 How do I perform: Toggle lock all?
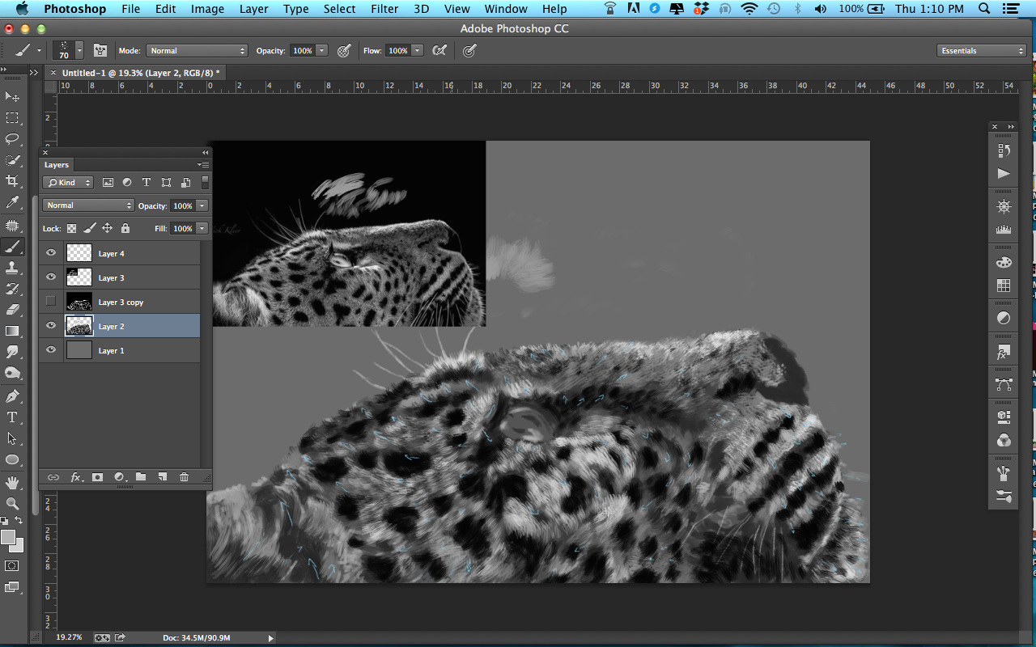(125, 229)
